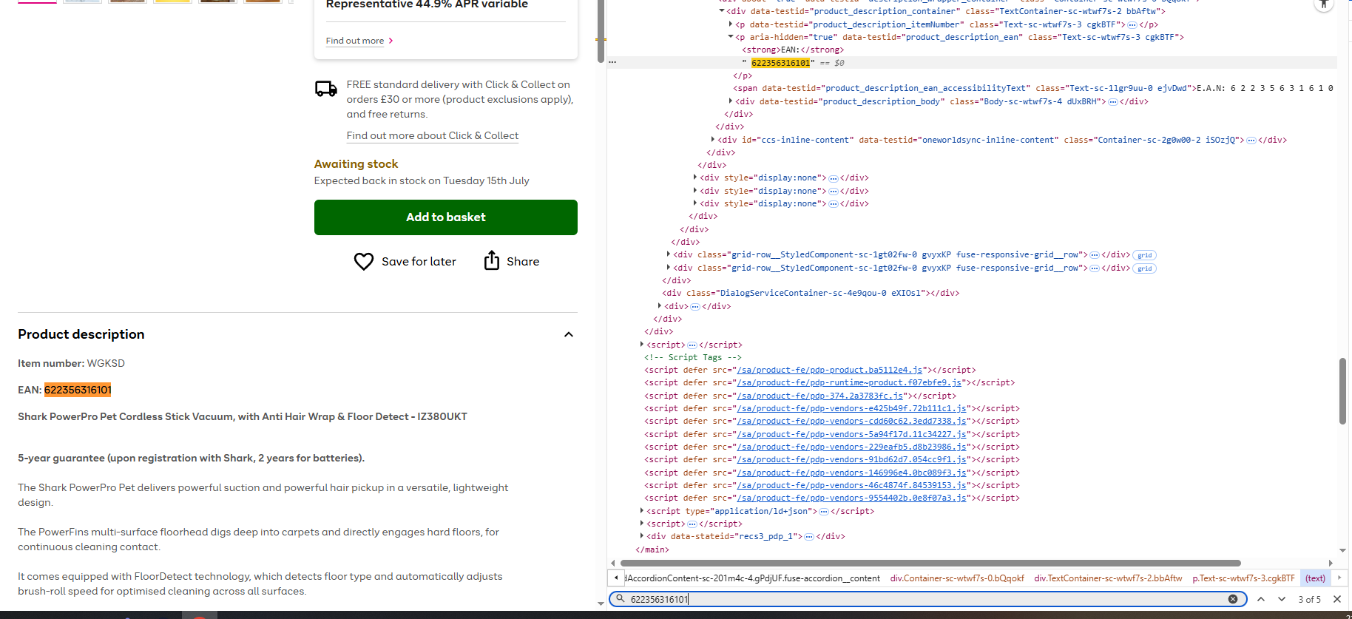Clear the DevTools search field
This screenshot has width=1352, height=619.
tap(1233, 599)
